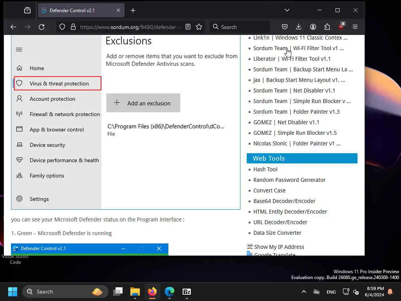Open the extensions puzzle icon
Image resolution: width=401 pixels, height=301 pixels.
(x=327, y=27)
